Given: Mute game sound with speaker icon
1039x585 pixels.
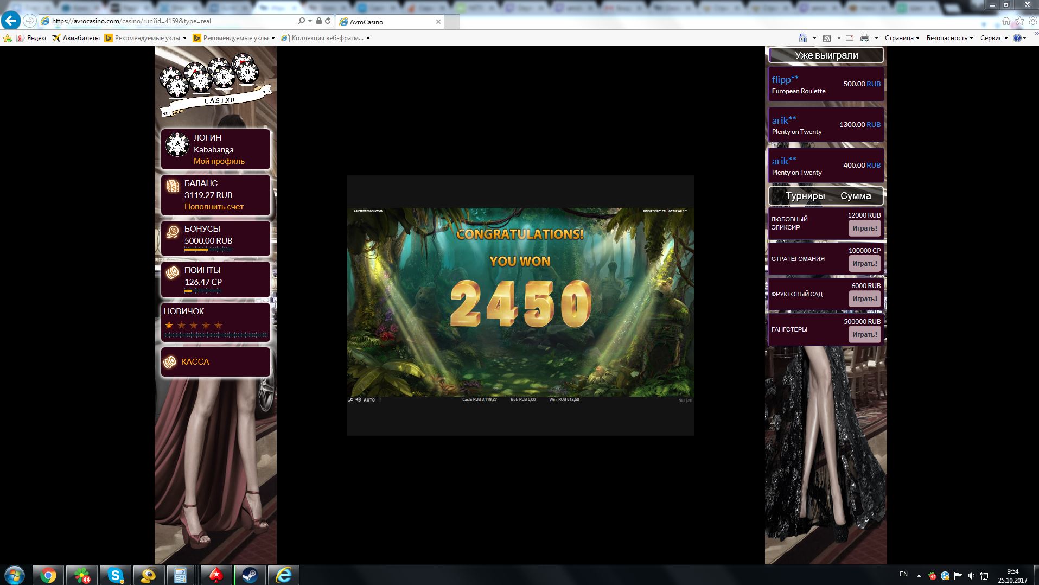Looking at the screenshot, I should point(358,400).
